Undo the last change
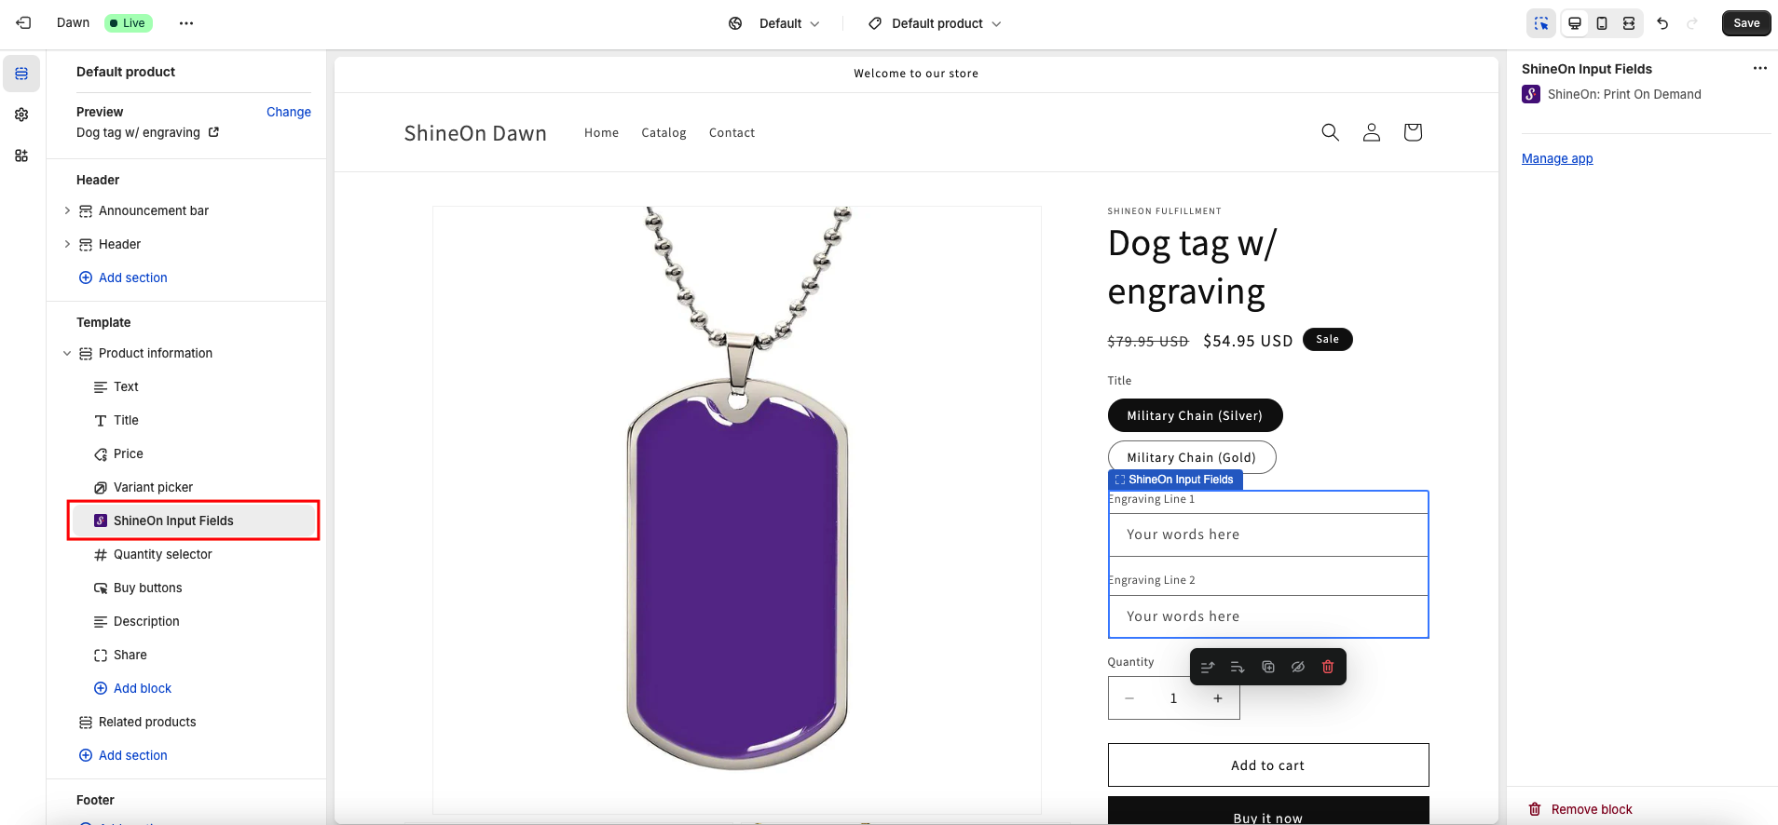Viewport: 1778px width, 825px height. [x=1662, y=23]
